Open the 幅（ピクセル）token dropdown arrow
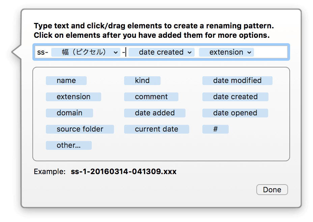Screen dimensions: 313x222 (116, 53)
